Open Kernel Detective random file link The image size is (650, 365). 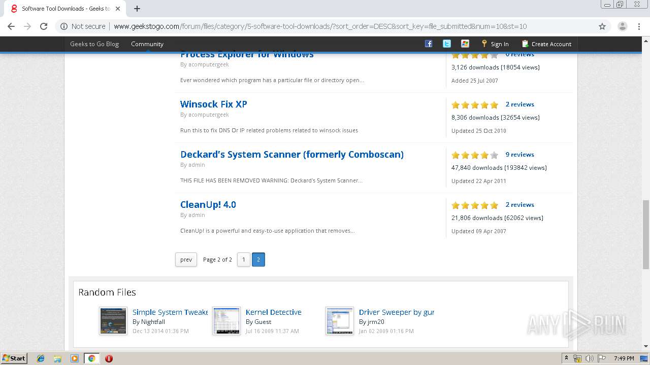coord(274,312)
